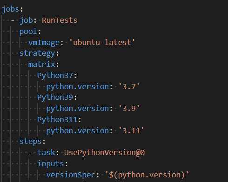Click the 'job' key
This screenshot has height=182, width=228.
(26, 20)
